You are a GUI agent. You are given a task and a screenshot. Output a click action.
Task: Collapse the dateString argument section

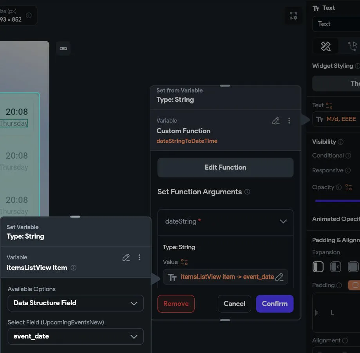[x=283, y=221]
